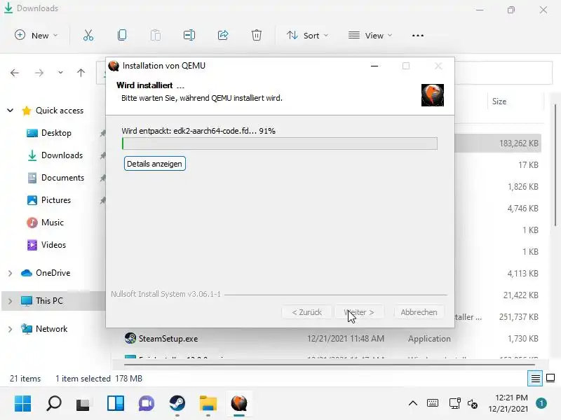Select the SteamSetup.exe file row
The height and width of the screenshot is (420, 561).
click(332, 339)
